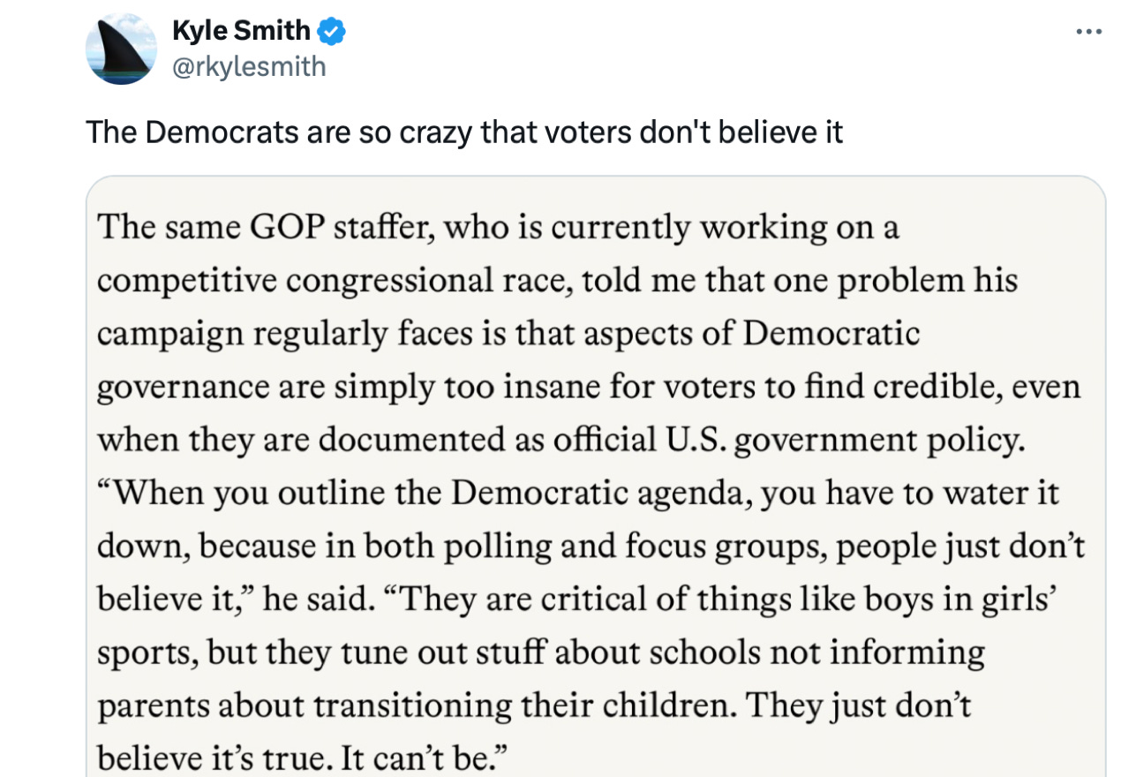The image size is (1121, 777).
Task: Open the three-dot more options menu
Action: (x=1089, y=33)
